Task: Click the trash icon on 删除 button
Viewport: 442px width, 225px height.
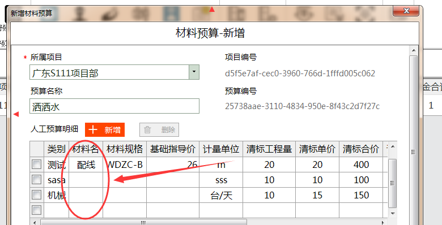Action: [x=147, y=129]
